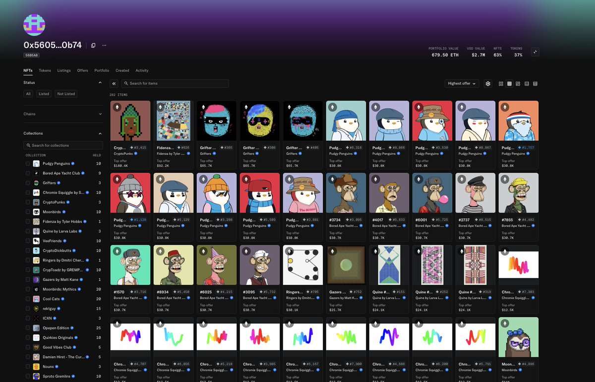Click the NFTs tab label
This screenshot has height=382, width=595.
[x=28, y=70]
